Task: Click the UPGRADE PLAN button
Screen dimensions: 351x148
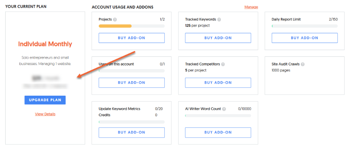Action: (x=45, y=100)
